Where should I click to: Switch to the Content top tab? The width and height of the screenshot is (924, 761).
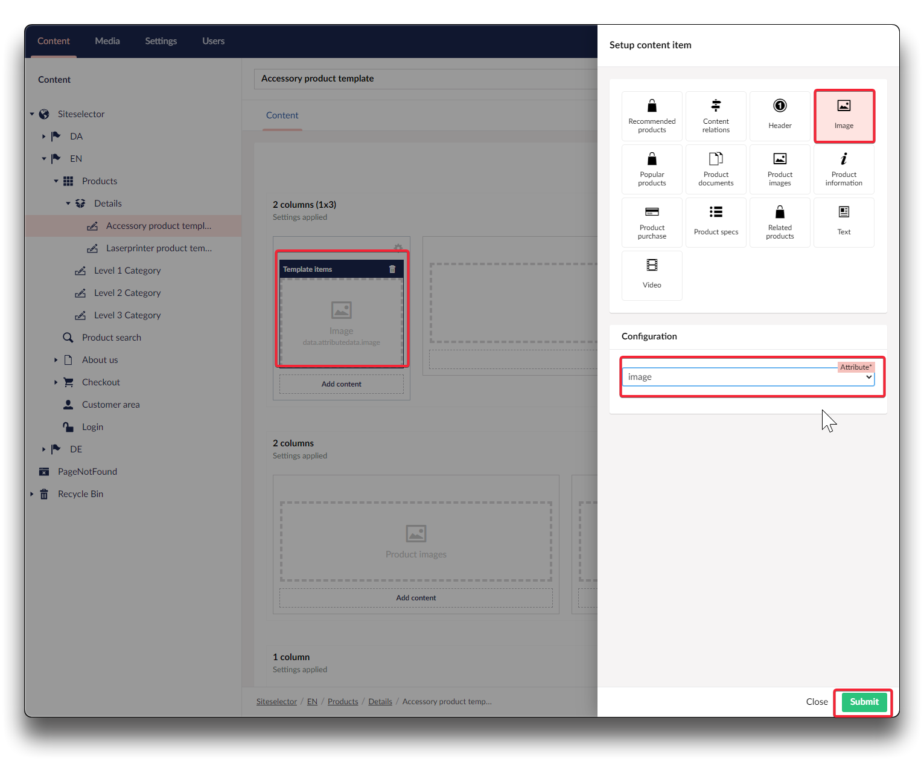[x=54, y=41]
